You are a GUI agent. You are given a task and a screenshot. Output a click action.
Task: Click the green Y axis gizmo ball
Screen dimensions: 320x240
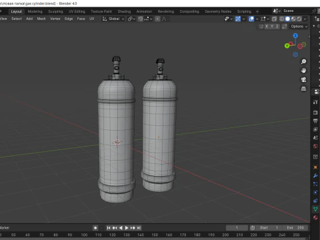(287, 45)
